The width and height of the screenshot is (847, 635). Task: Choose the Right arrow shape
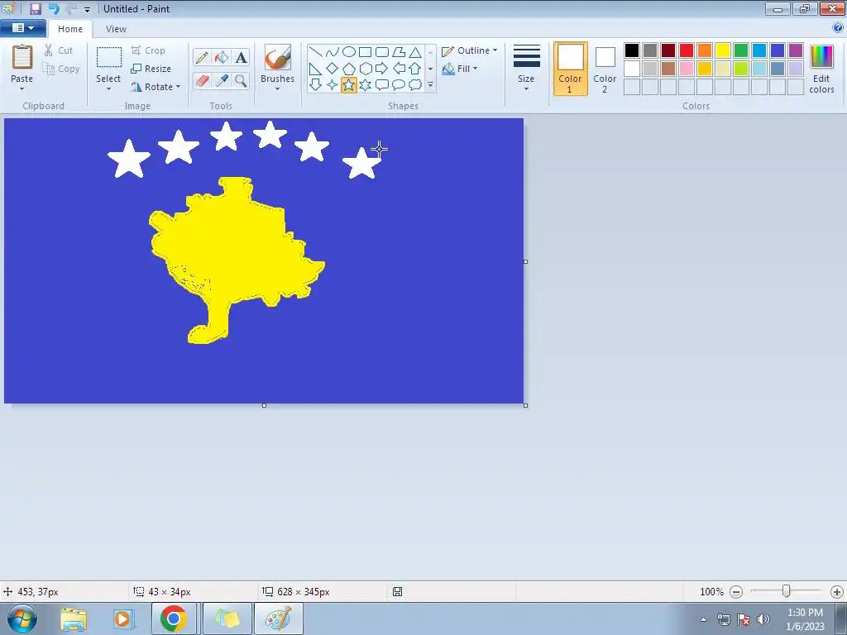(x=382, y=69)
